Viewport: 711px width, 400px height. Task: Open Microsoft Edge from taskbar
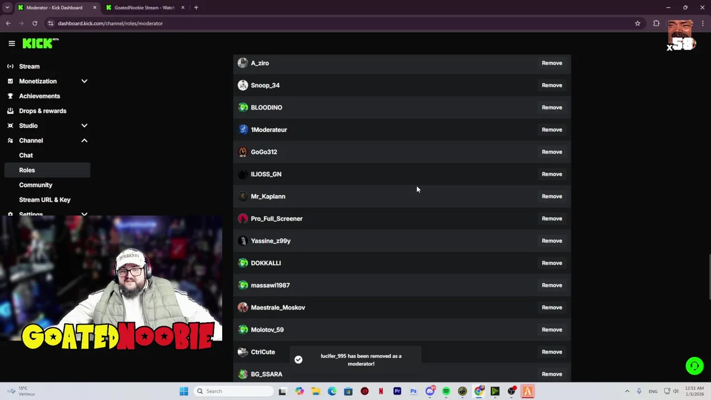[332, 391]
